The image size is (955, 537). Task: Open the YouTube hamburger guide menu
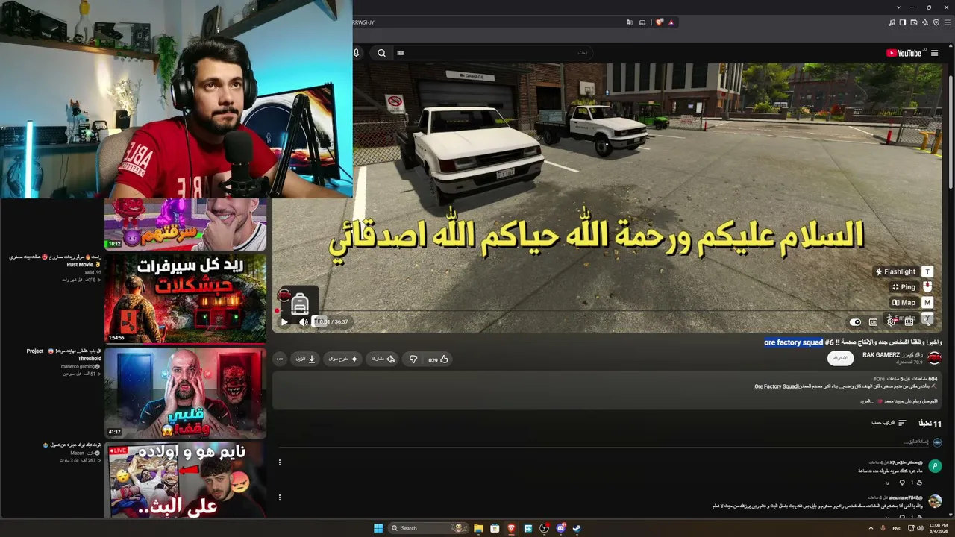point(935,53)
